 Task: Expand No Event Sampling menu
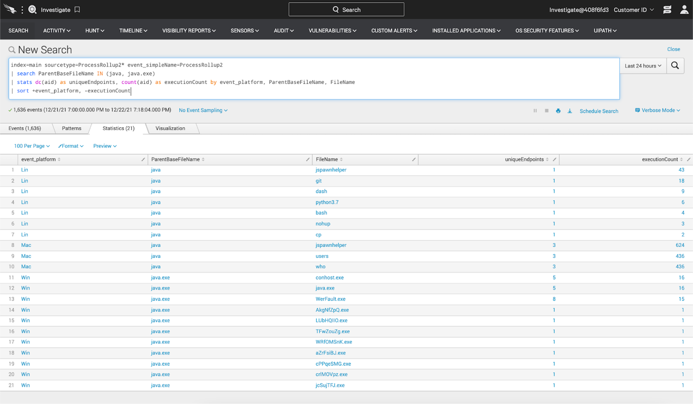203,110
